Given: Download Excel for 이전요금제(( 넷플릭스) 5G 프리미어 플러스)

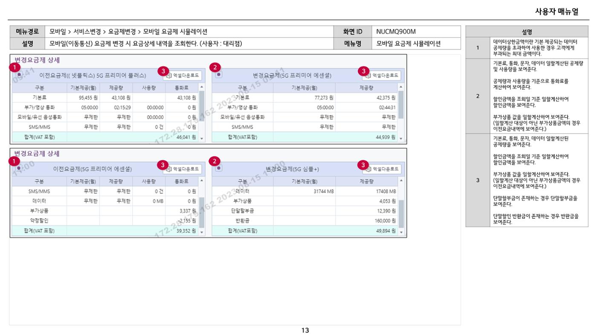Looking at the screenshot, I should click(183, 75).
